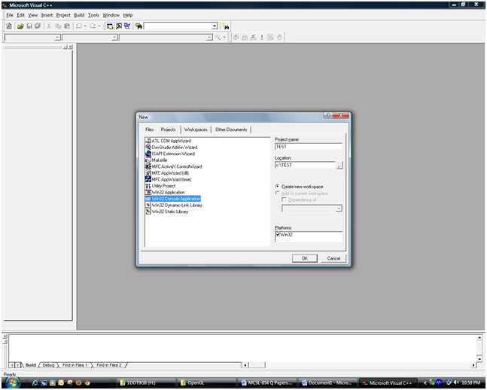Open the Build menu
Image resolution: width=487 pixels, height=390 pixels.
tap(79, 15)
